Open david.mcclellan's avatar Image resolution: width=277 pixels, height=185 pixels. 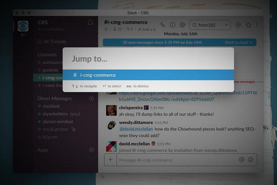pyautogui.click(x=111, y=146)
